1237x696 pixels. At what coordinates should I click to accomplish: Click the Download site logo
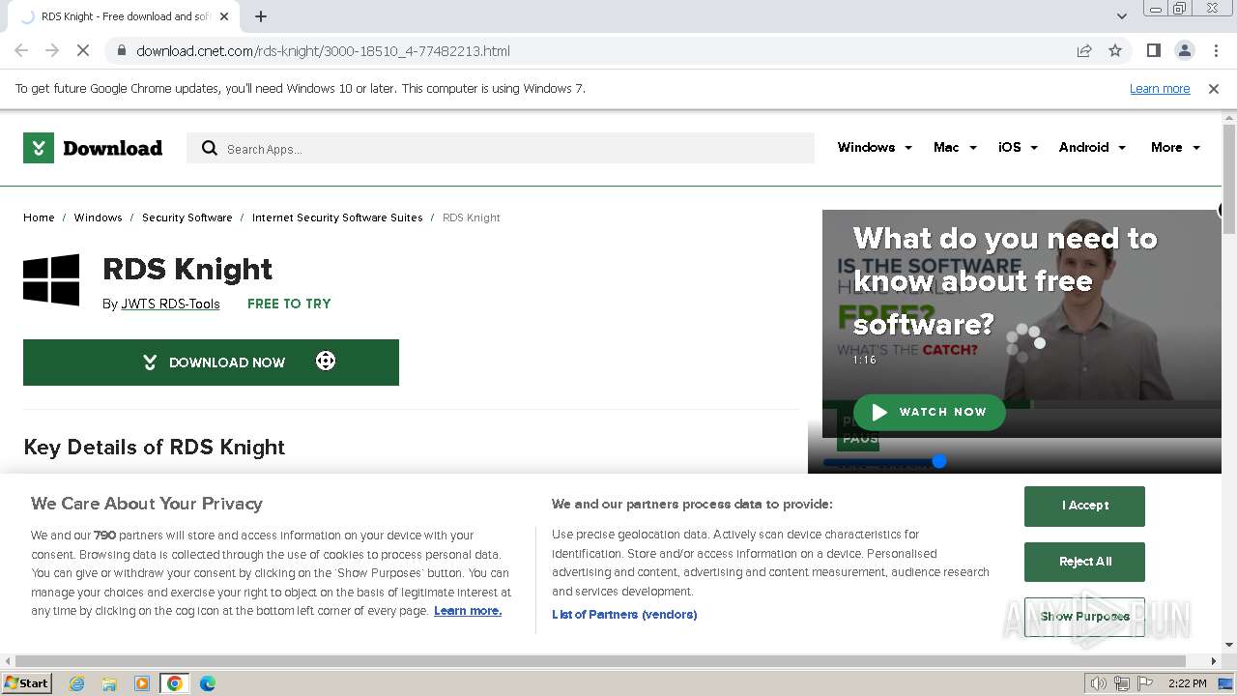93,148
